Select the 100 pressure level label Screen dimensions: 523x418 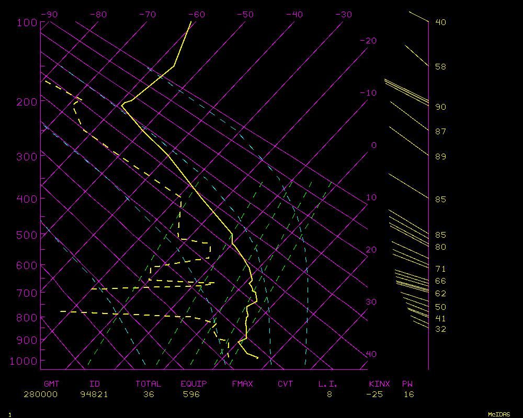pyautogui.click(x=26, y=22)
